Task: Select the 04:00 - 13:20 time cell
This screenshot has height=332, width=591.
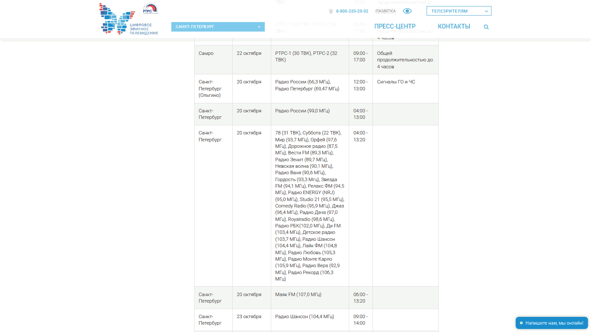Action: tap(361, 206)
